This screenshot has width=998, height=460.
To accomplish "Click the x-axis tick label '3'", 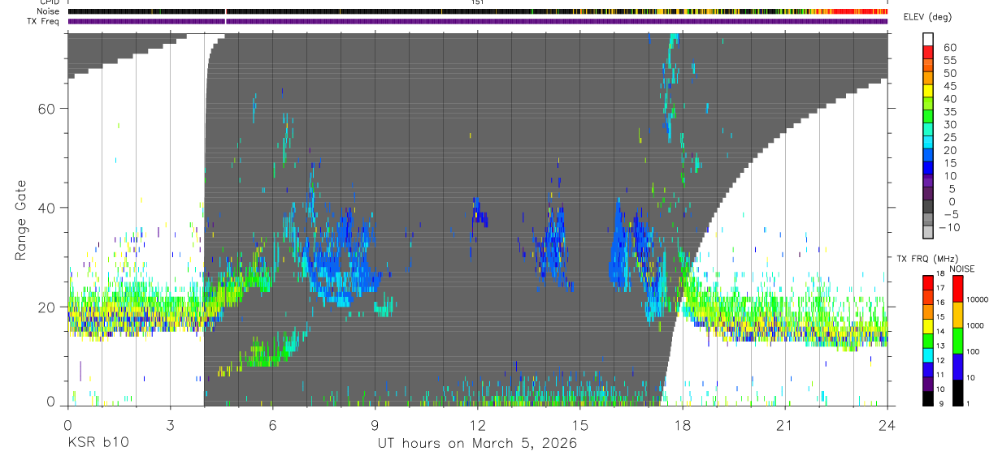I will coord(170,424).
